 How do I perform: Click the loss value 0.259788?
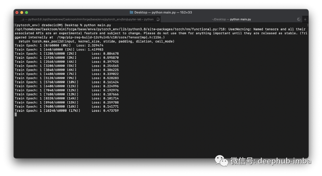[111, 103]
